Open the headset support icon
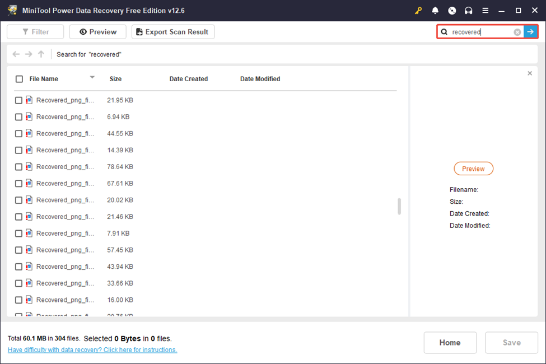The width and height of the screenshot is (546, 364). (468, 11)
